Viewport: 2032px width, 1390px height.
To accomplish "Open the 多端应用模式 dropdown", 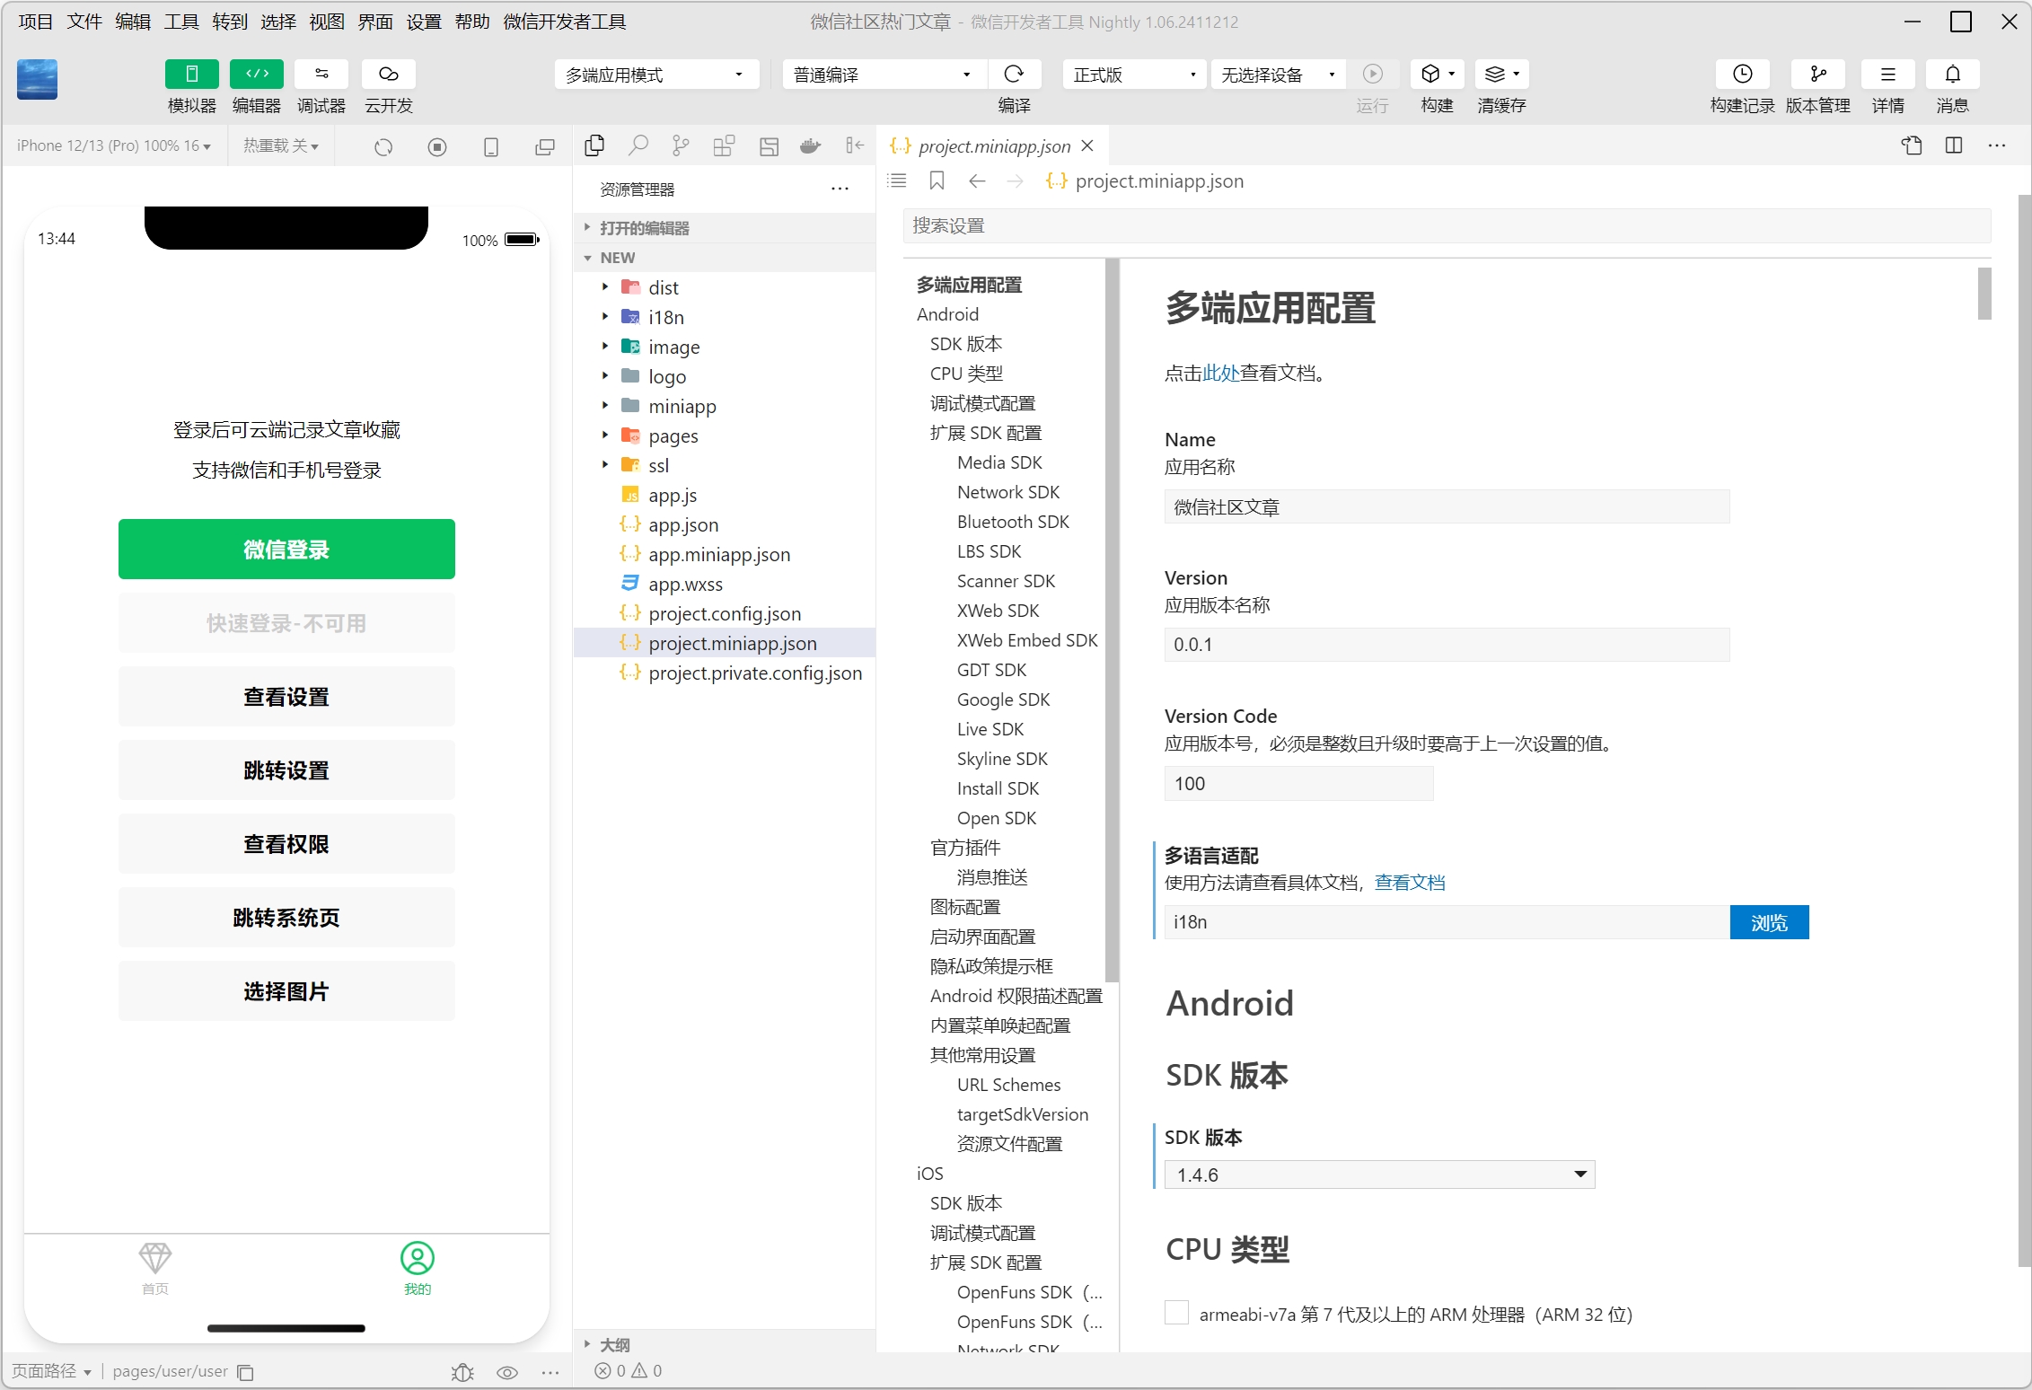I will [656, 75].
